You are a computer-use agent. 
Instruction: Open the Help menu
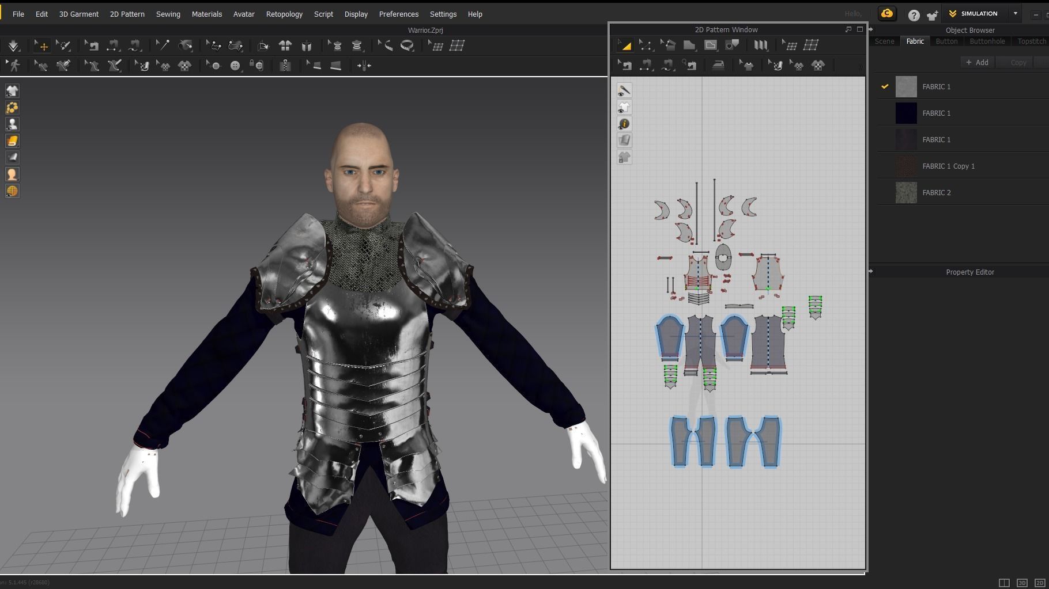pos(474,14)
